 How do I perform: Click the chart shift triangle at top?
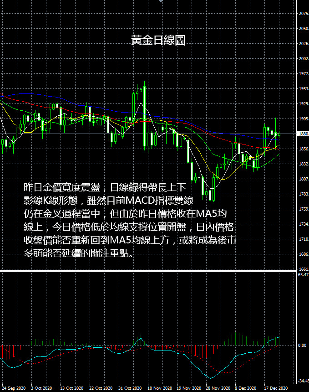coord(160,1)
